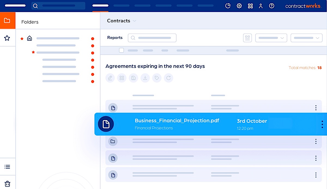Click the Business_Financial_Projection.pdf document icon
Image resolution: width=327 pixels, height=189 pixels.
point(106,124)
